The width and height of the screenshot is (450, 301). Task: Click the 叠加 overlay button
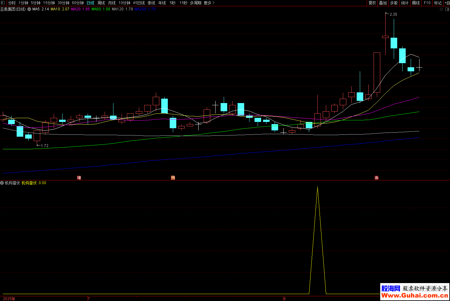pyautogui.click(x=383, y=3)
